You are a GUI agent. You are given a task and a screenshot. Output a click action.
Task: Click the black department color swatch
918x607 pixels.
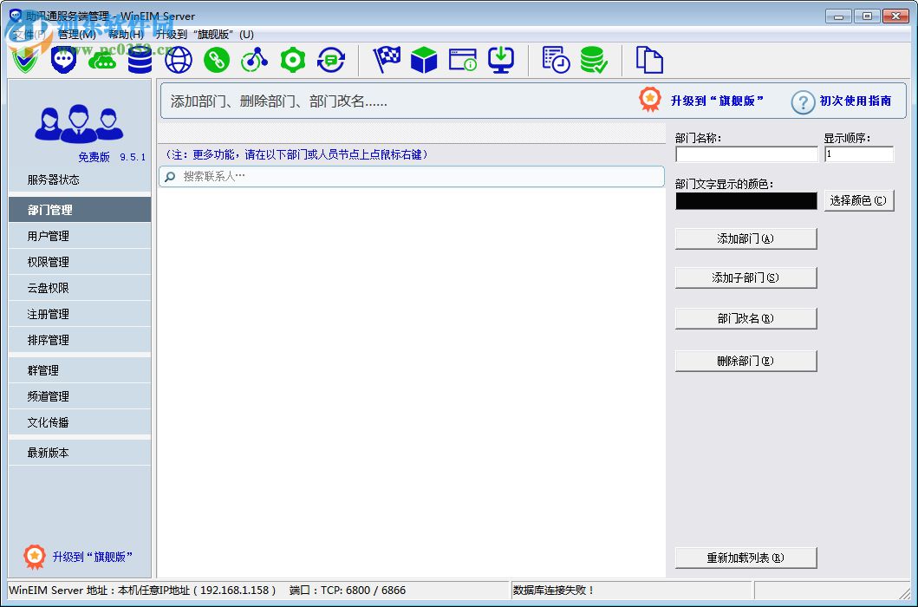click(x=745, y=200)
